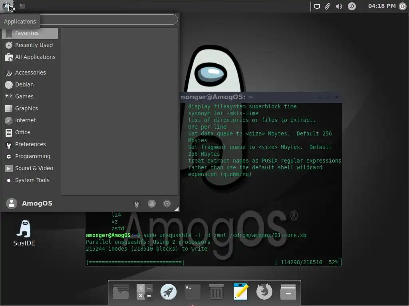Click the 04:18 PM clock
Viewport: 409px width, 306px height.
click(x=381, y=6)
